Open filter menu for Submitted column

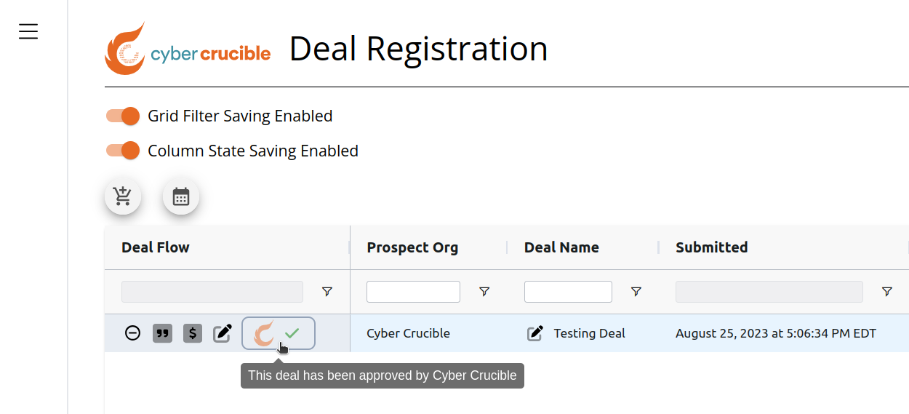887,292
